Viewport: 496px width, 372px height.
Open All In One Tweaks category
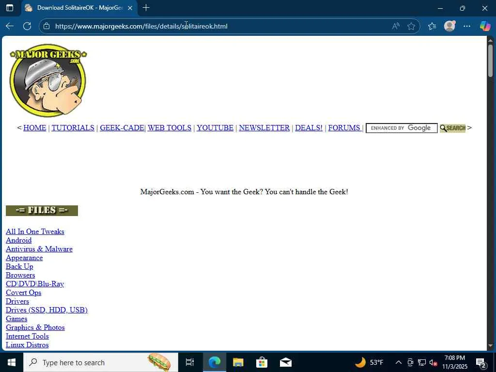35,232
